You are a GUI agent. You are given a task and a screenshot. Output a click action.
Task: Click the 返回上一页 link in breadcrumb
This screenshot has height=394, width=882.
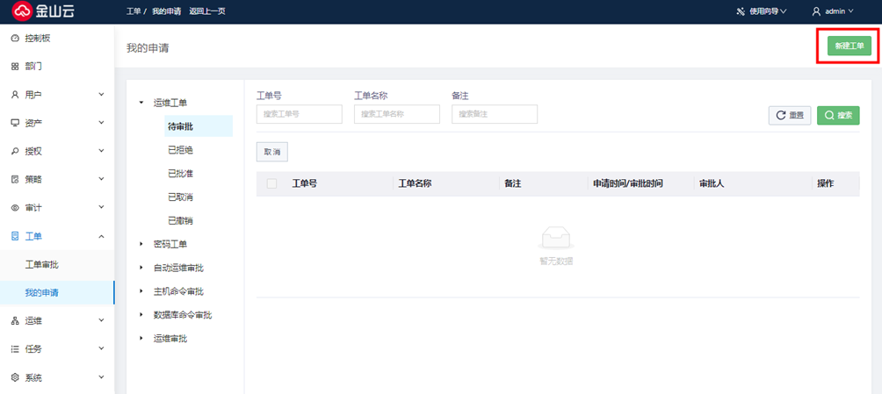click(207, 11)
